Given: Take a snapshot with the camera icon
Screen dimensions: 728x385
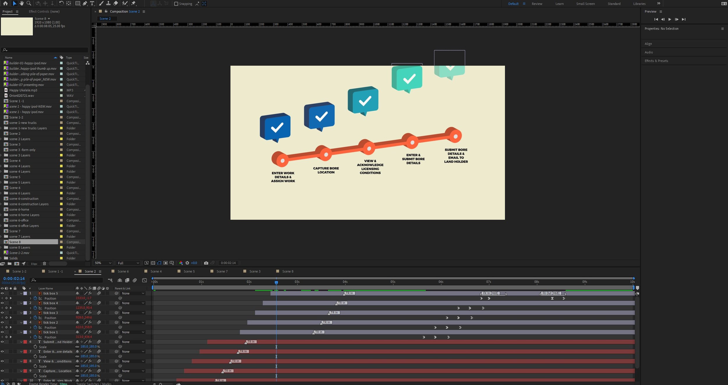Looking at the screenshot, I should point(206,263).
